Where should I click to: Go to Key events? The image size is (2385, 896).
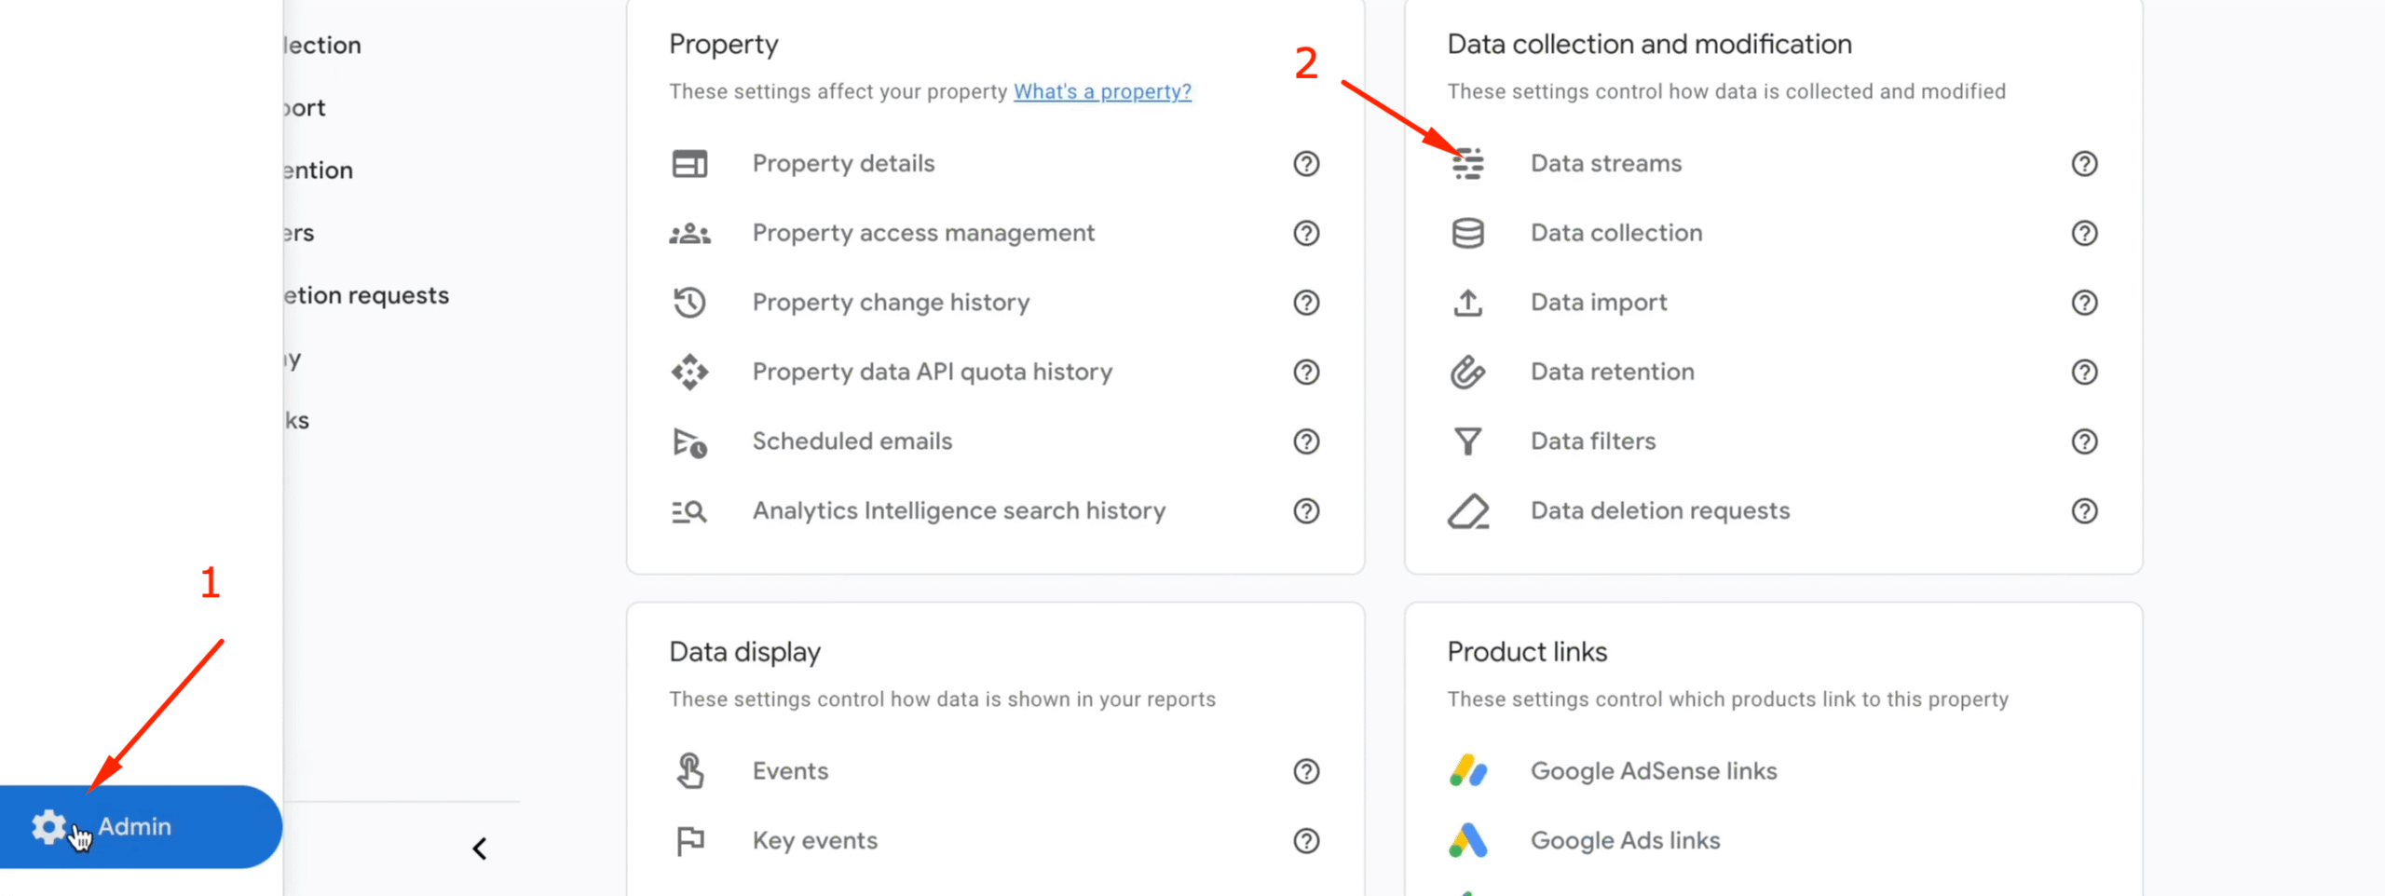pyautogui.click(x=814, y=841)
